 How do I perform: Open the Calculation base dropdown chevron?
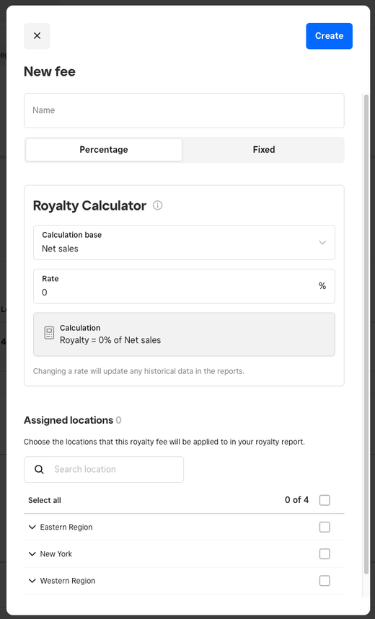322,242
